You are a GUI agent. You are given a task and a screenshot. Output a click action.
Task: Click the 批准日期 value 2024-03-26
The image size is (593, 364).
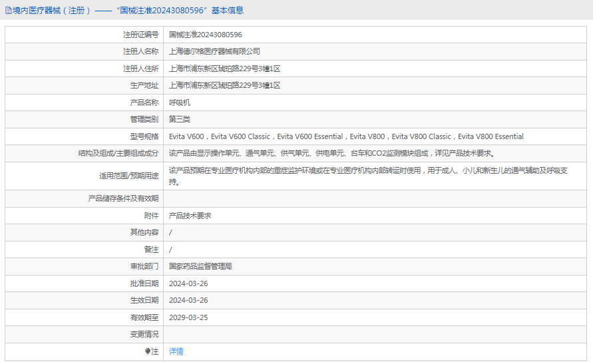[x=188, y=283]
